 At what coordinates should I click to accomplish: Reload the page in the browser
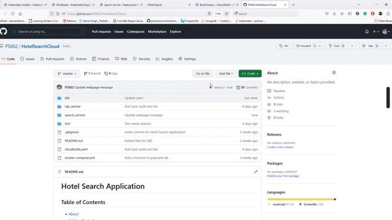12,13
